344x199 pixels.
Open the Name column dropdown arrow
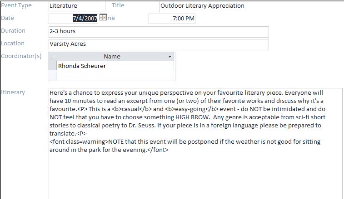click(x=170, y=57)
